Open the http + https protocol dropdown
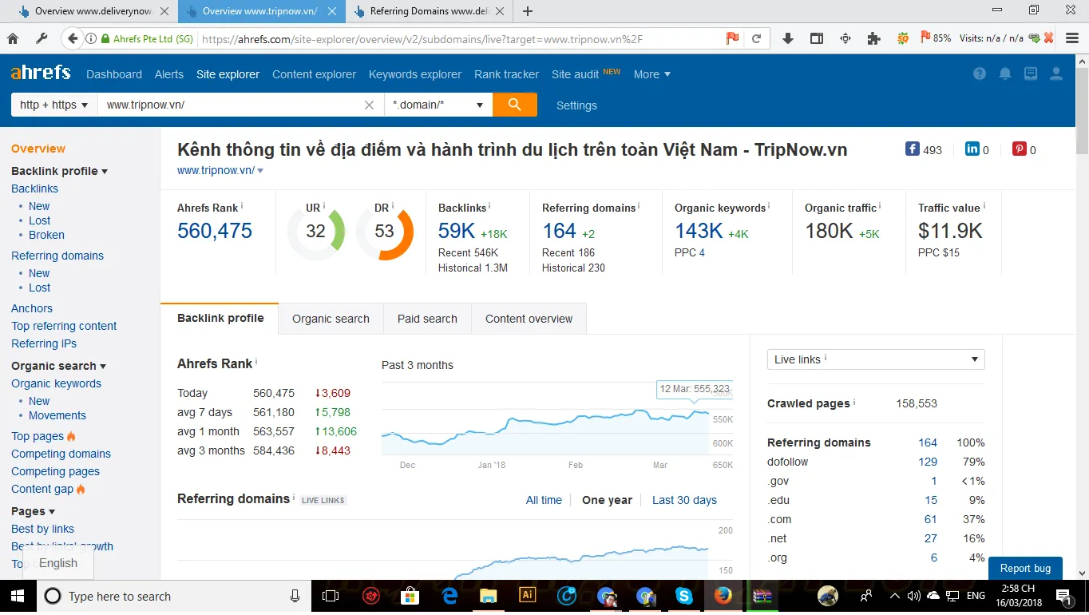This screenshot has width=1089, height=615. point(53,105)
